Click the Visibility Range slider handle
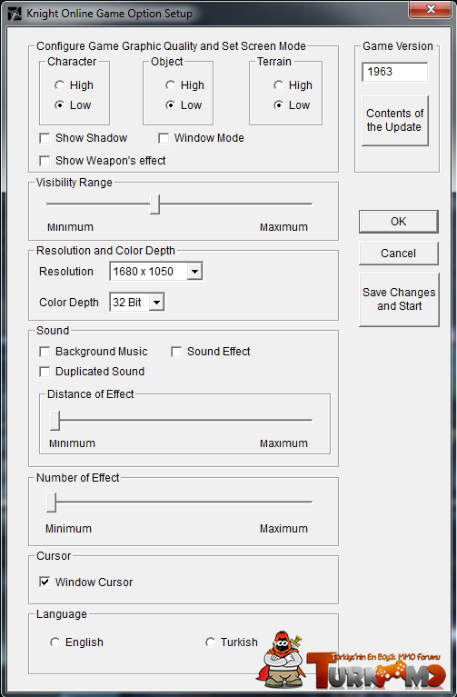The width and height of the screenshot is (457, 697). tap(154, 204)
